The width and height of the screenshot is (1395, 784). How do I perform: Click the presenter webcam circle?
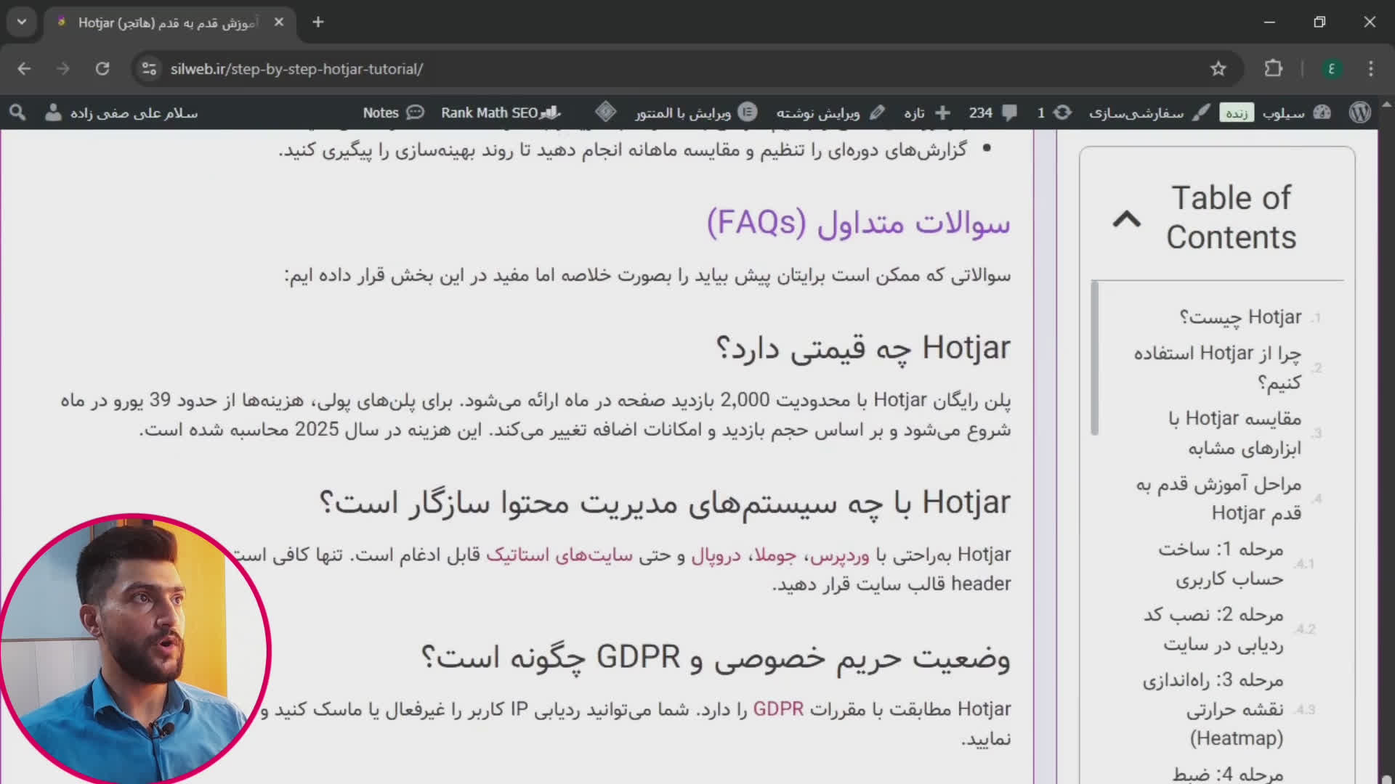134,648
